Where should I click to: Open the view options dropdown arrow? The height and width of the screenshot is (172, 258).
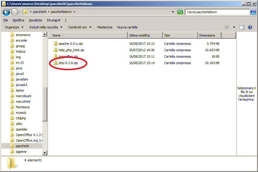point(234,27)
